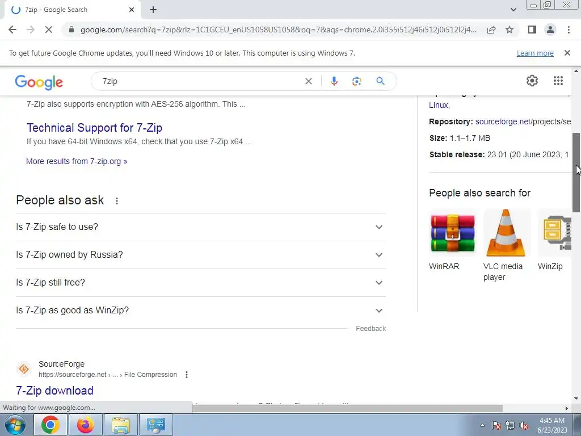Open the Action Center flag icon
581x436 pixels.
[x=496, y=425]
